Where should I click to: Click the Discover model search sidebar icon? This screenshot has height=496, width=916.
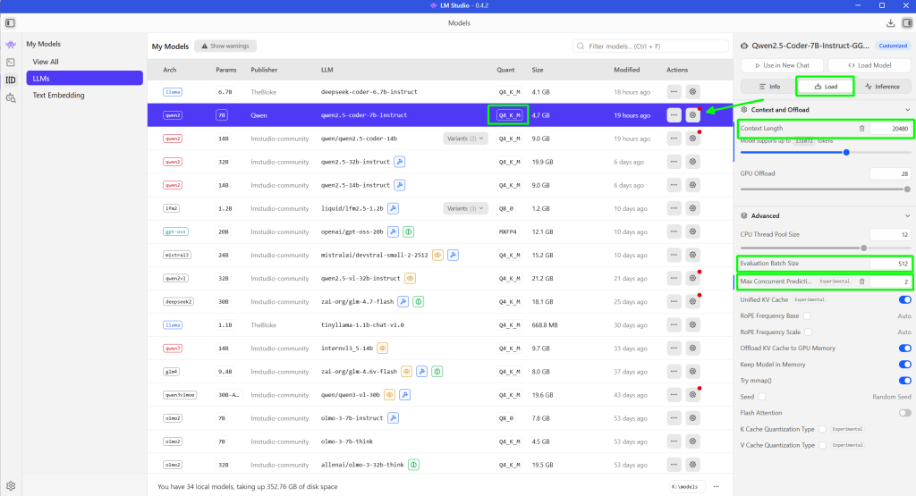tap(11, 97)
